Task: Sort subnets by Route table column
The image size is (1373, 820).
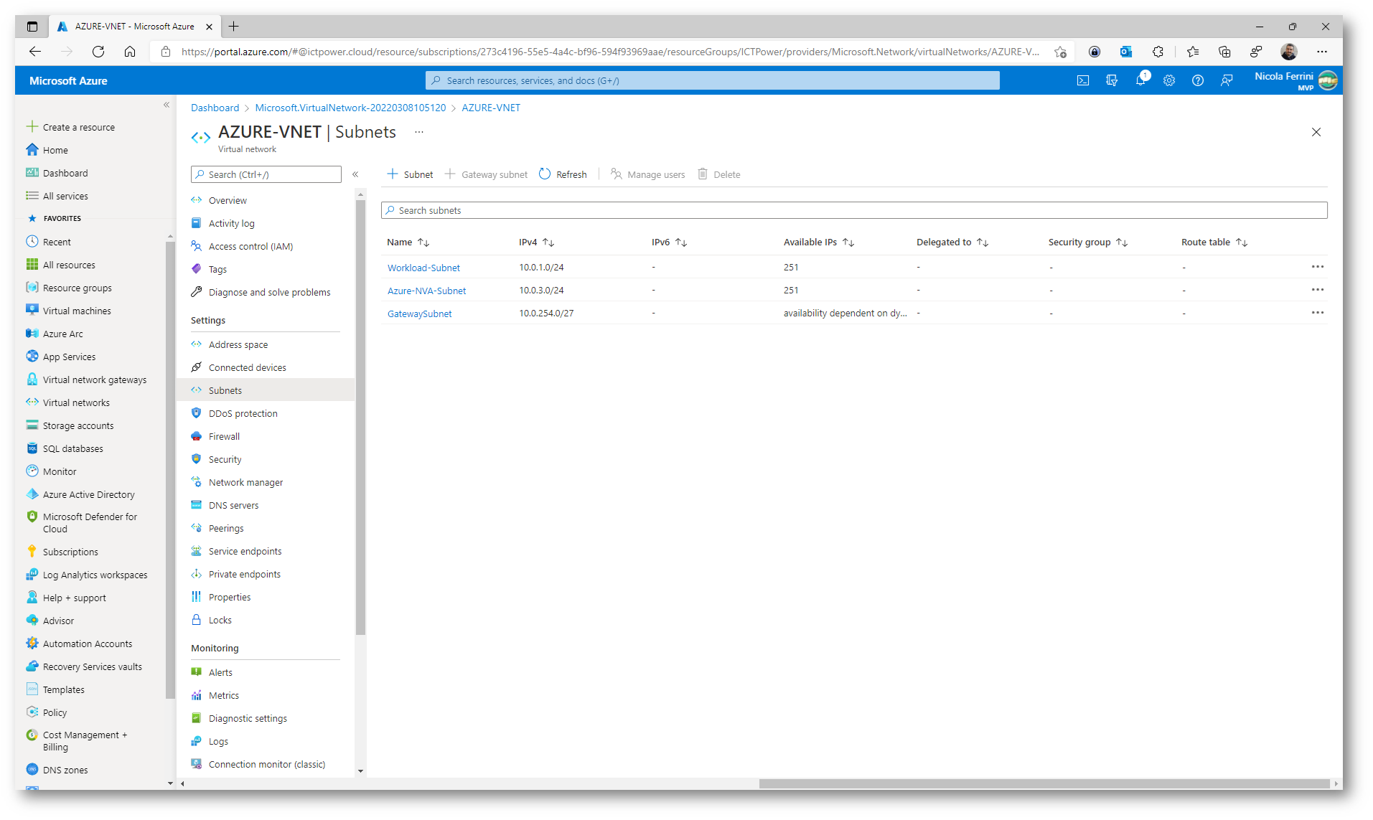Action: 1214,242
